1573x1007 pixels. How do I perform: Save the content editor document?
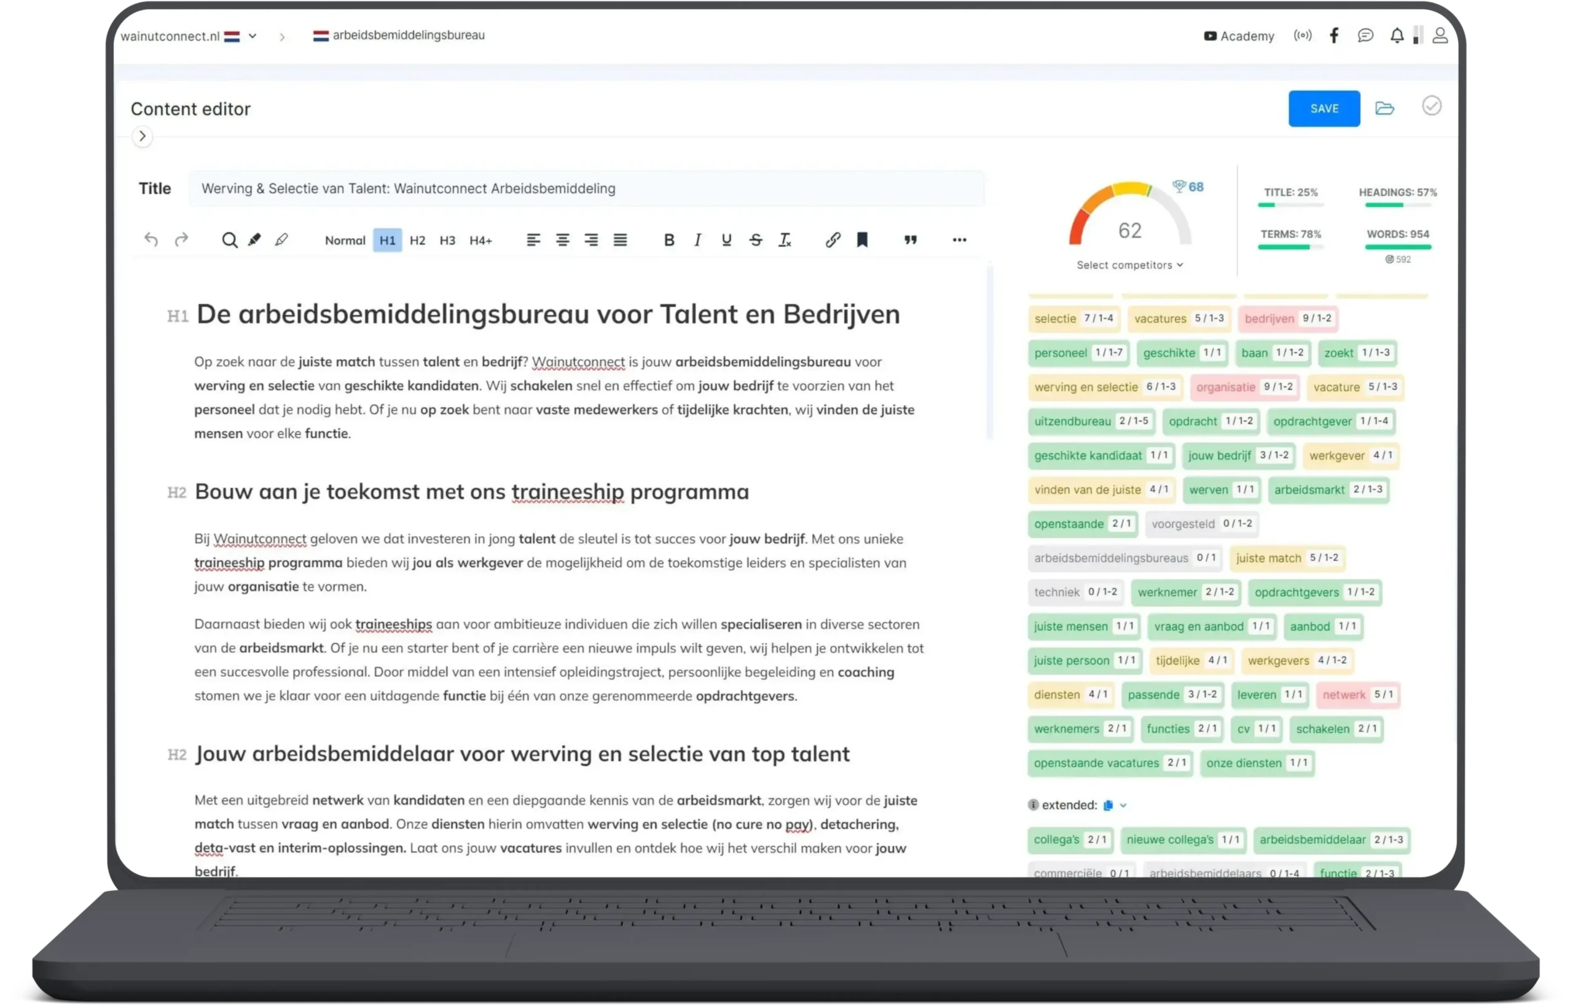[x=1324, y=107]
